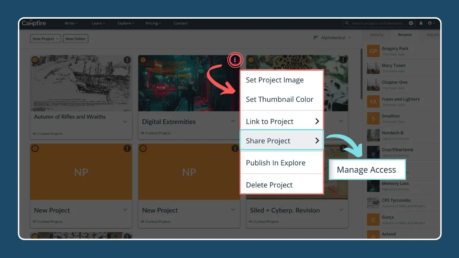Open the user account icon menu
The height and width of the screenshot is (258, 459).
tap(431, 23)
